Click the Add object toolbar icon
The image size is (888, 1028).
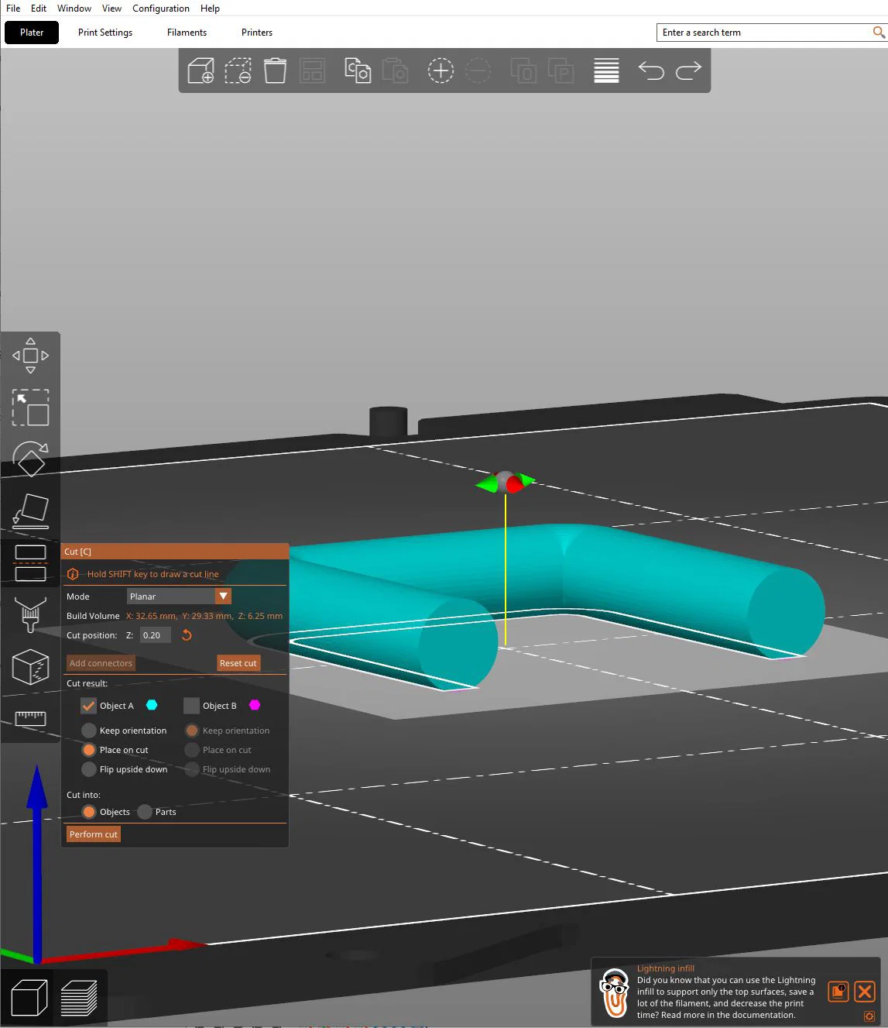click(x=201, y=70)
